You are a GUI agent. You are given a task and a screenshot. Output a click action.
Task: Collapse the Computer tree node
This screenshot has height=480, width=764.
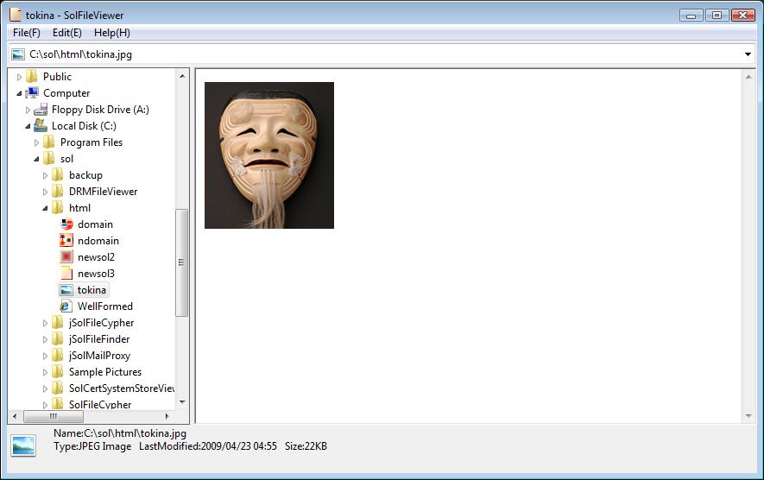pos(20,93)
